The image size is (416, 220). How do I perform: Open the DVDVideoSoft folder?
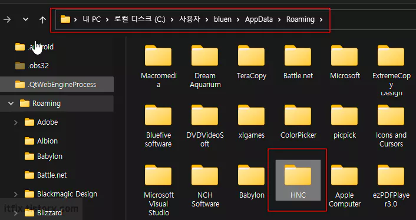click(205, 126)
